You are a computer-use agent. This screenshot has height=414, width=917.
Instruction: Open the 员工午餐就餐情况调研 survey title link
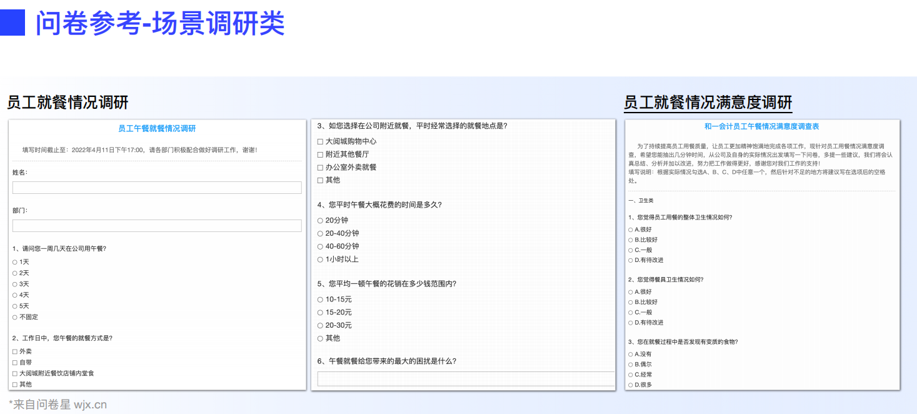pyautogui.click(x=156, y=128)
